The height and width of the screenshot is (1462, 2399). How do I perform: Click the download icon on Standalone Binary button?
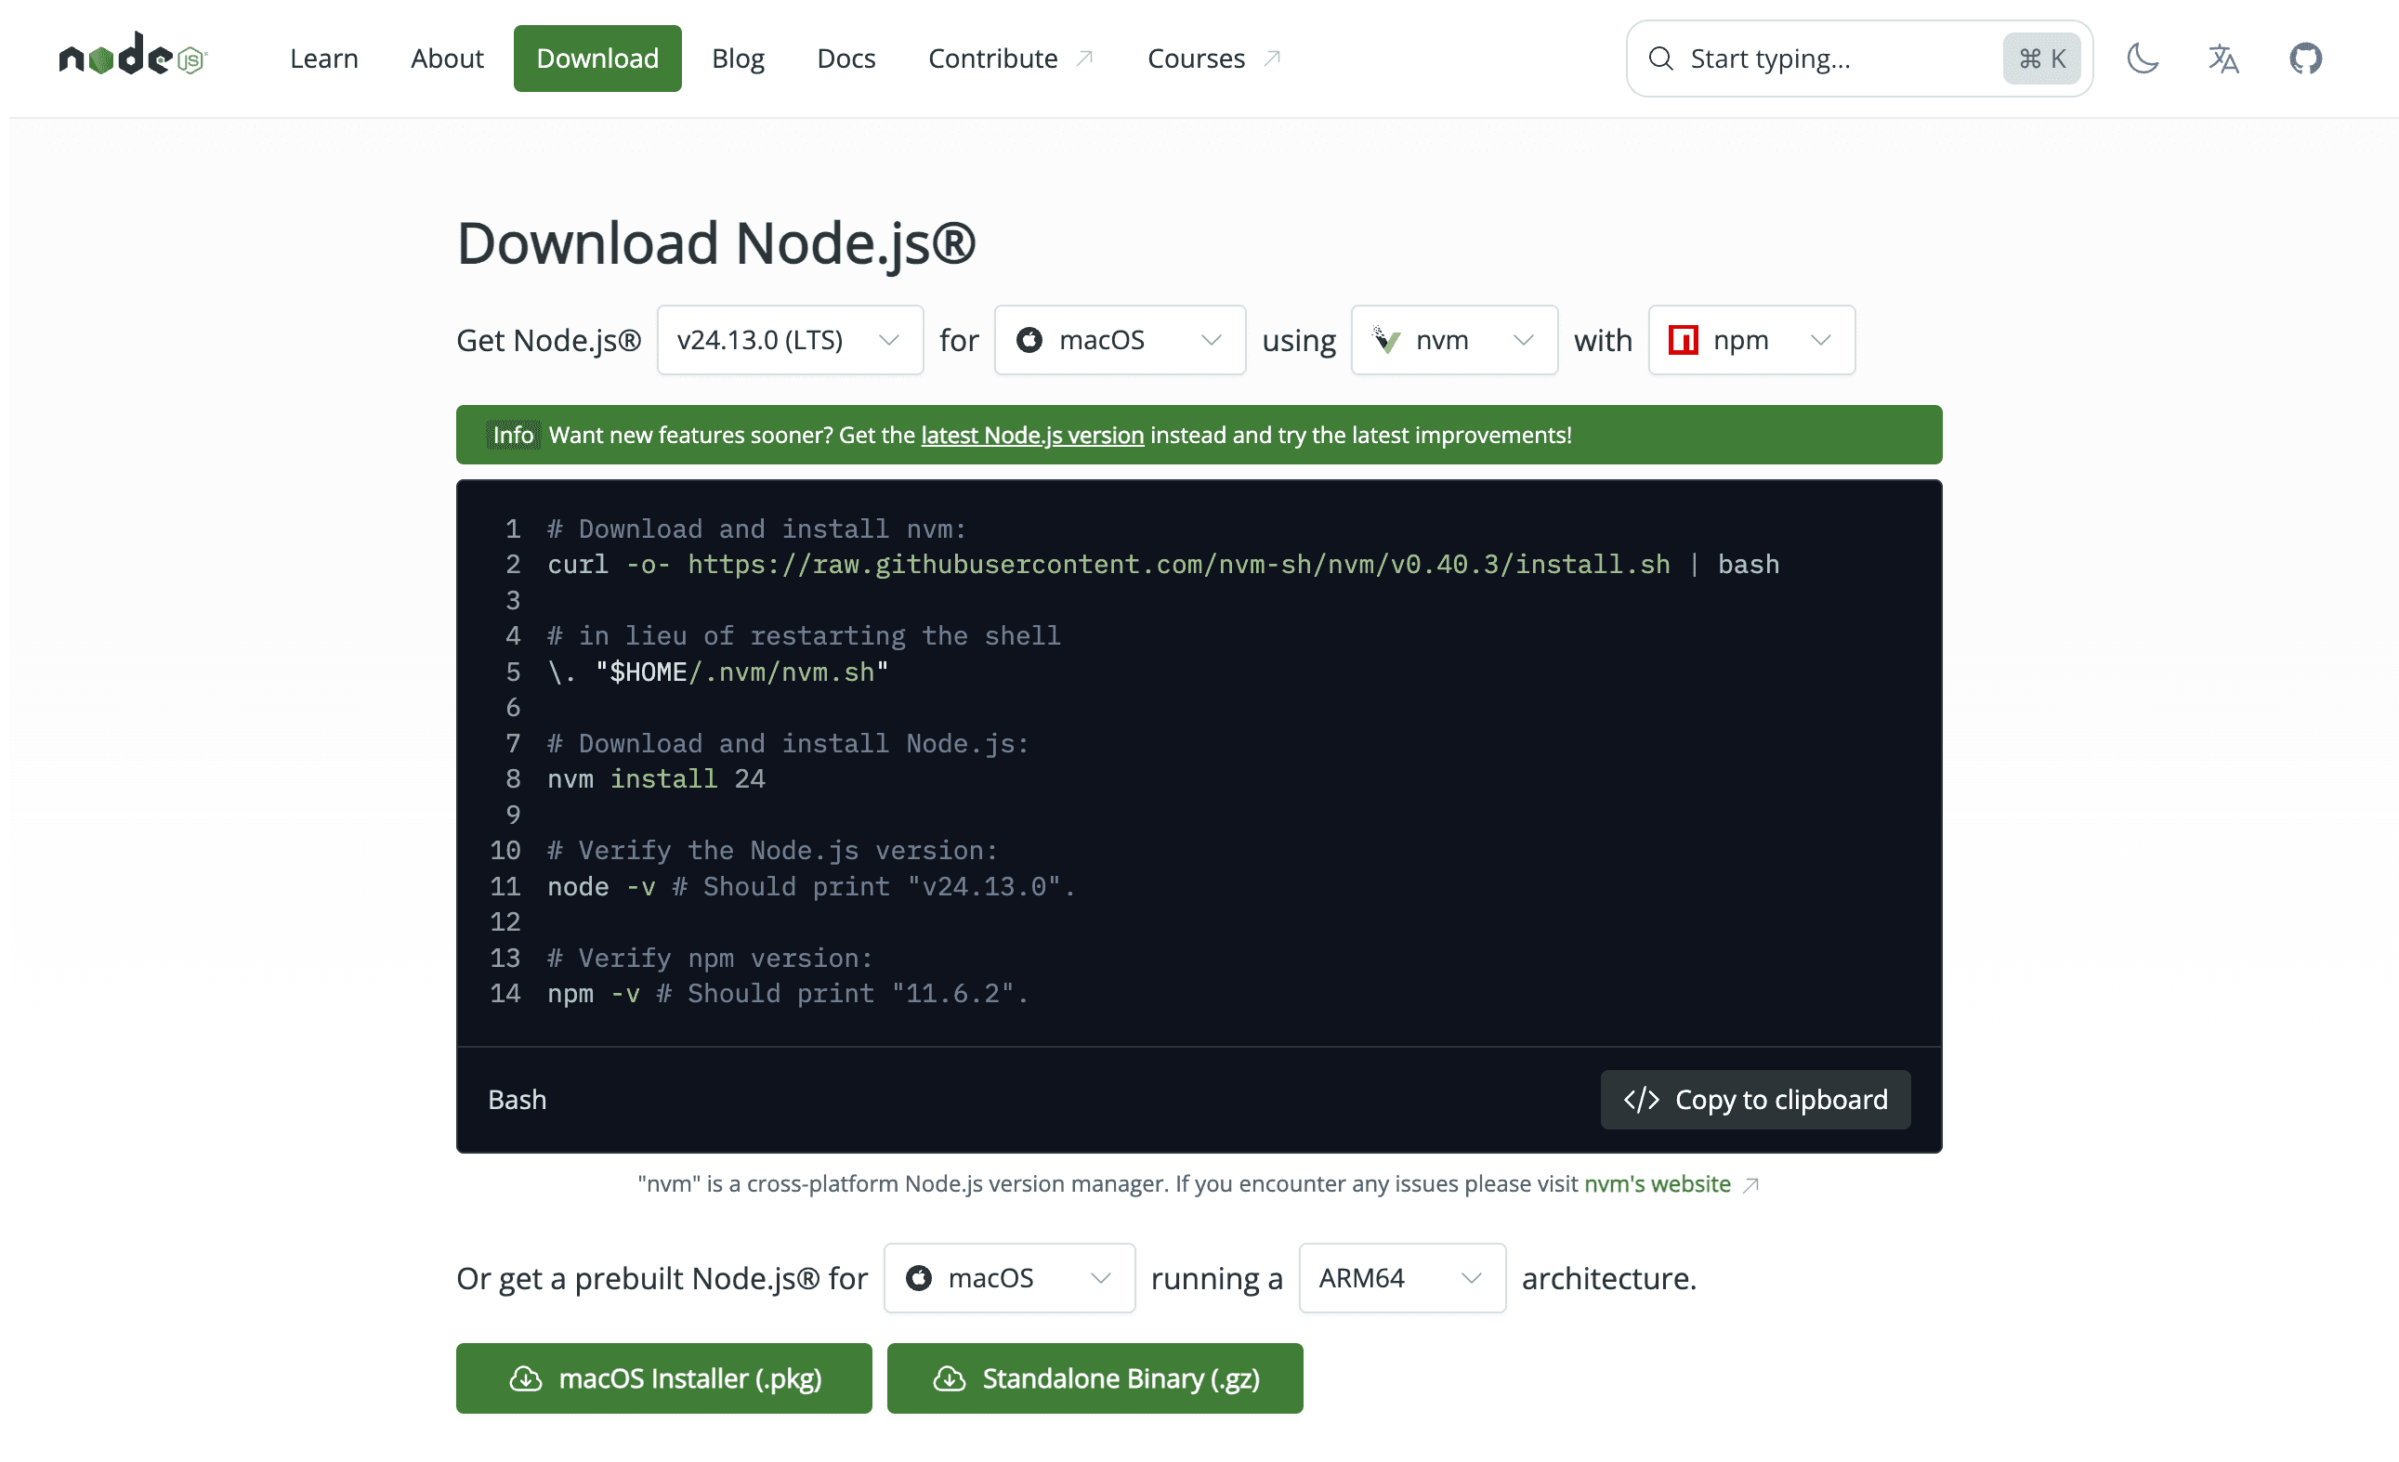pyautogui.click(x=951, y=1378)
